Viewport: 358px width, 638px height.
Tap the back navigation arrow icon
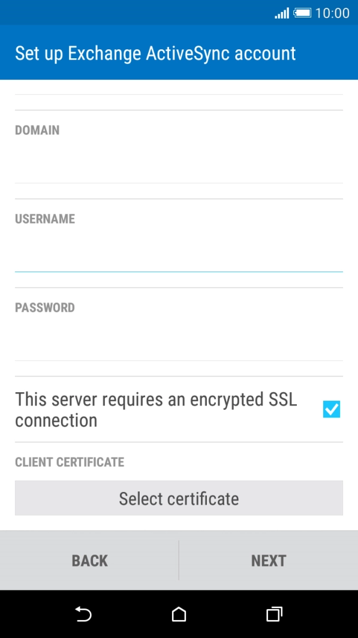click(x=83, y=615)
